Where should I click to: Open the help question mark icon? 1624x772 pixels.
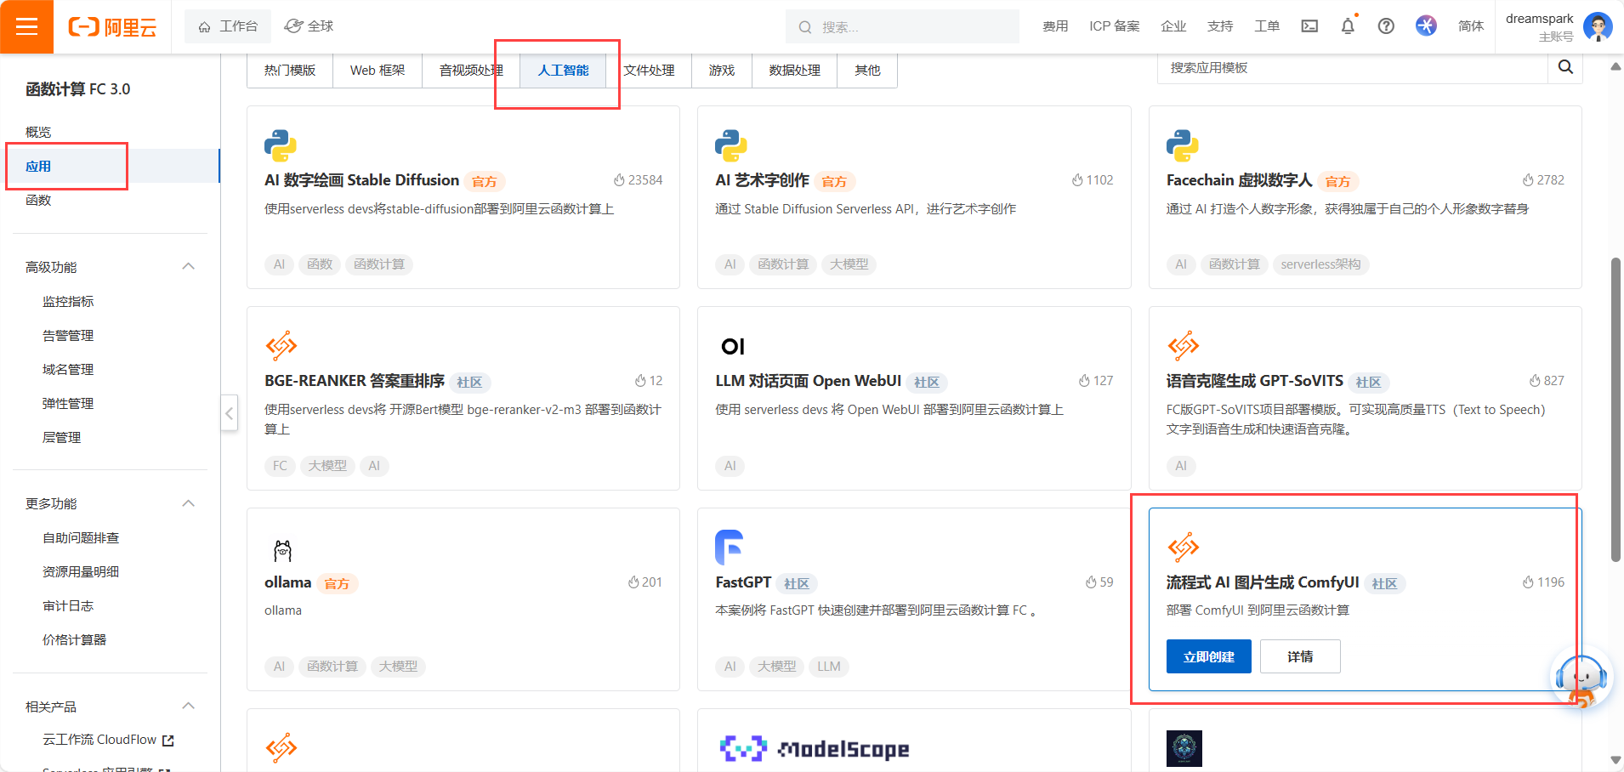(1386, 26)
